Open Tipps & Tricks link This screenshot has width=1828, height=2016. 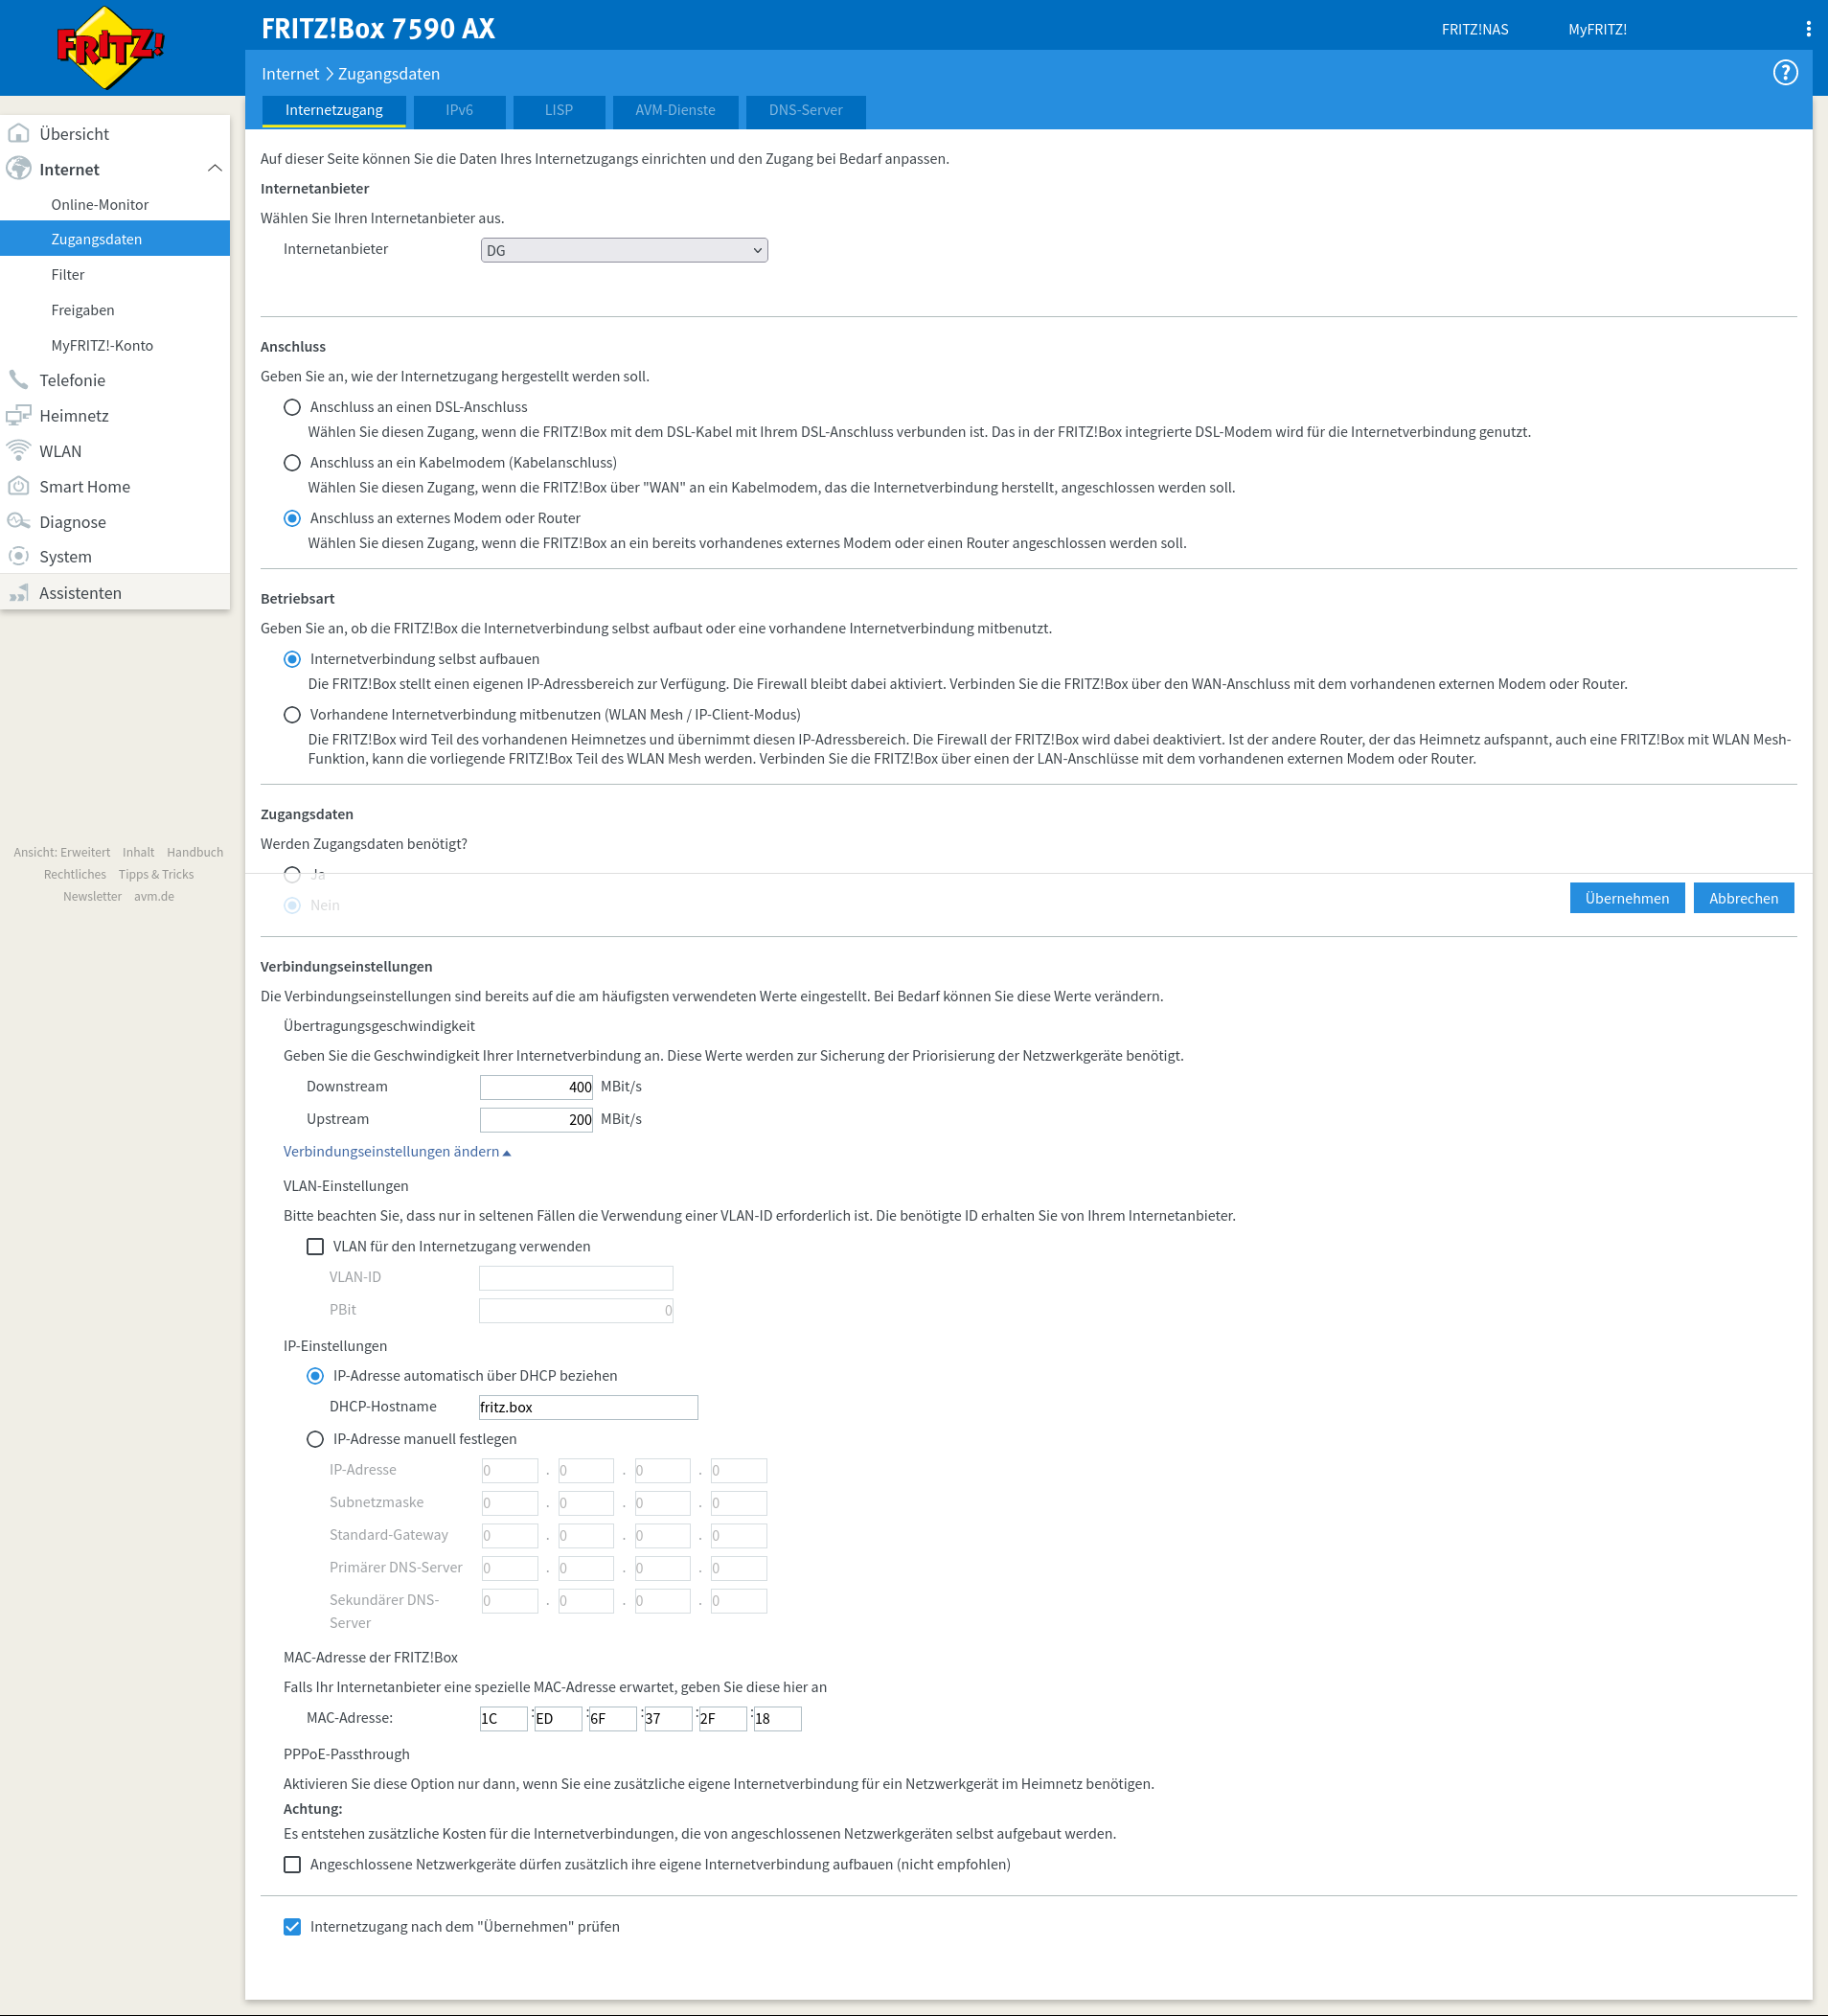[156, 874]
